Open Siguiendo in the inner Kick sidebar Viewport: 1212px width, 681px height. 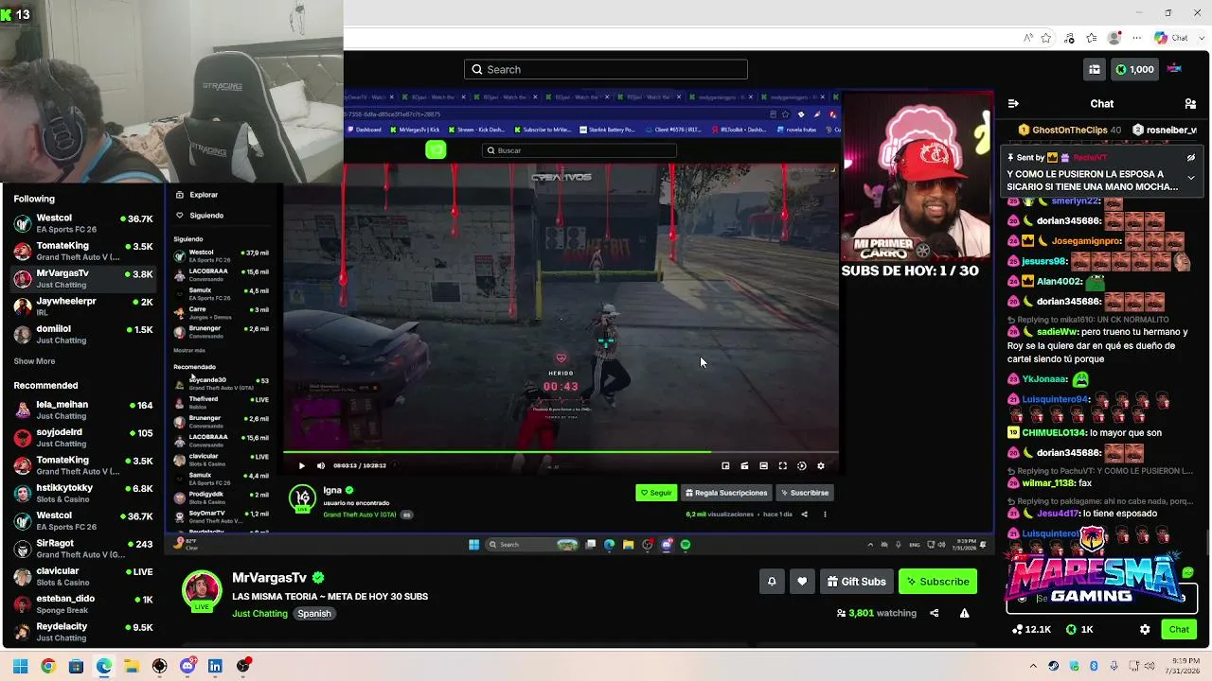tap(206, 216)
